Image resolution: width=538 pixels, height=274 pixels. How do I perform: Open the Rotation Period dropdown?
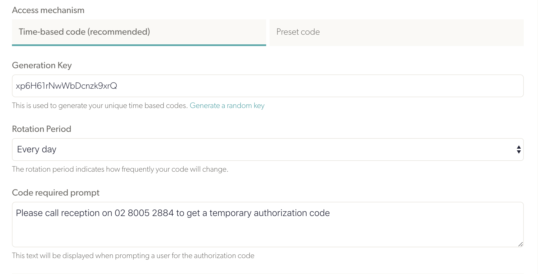(268, 150)
